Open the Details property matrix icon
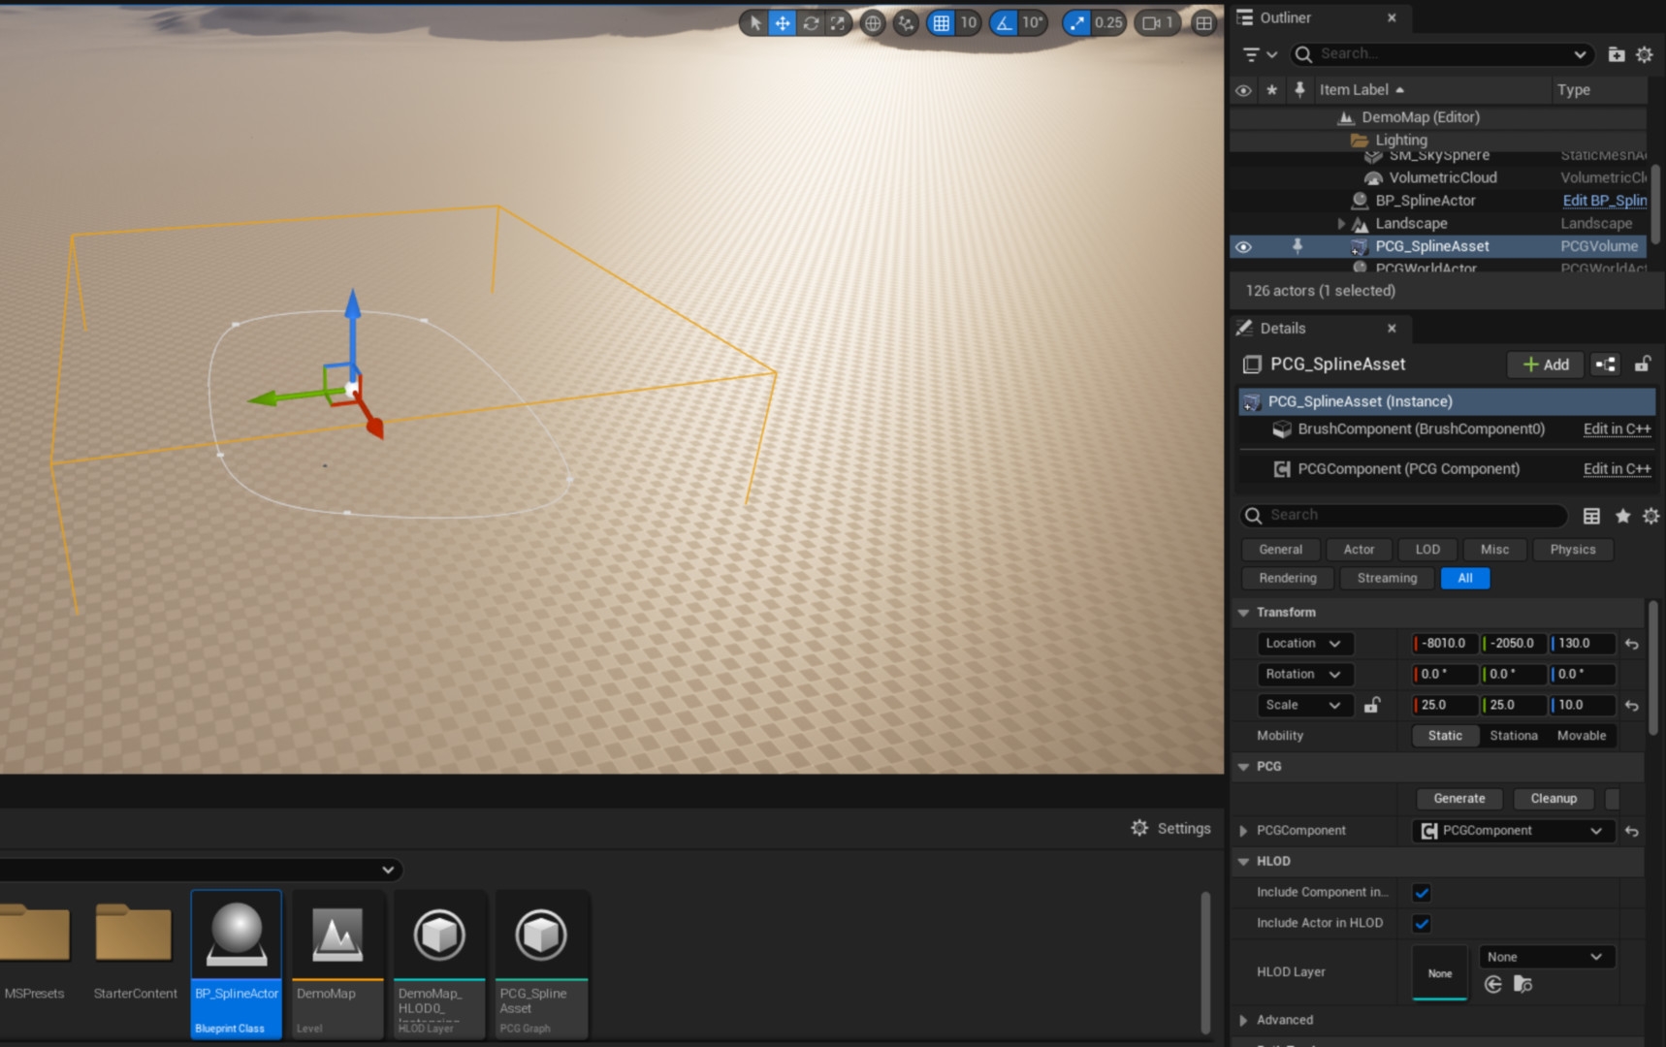 tap(1591, 516)
